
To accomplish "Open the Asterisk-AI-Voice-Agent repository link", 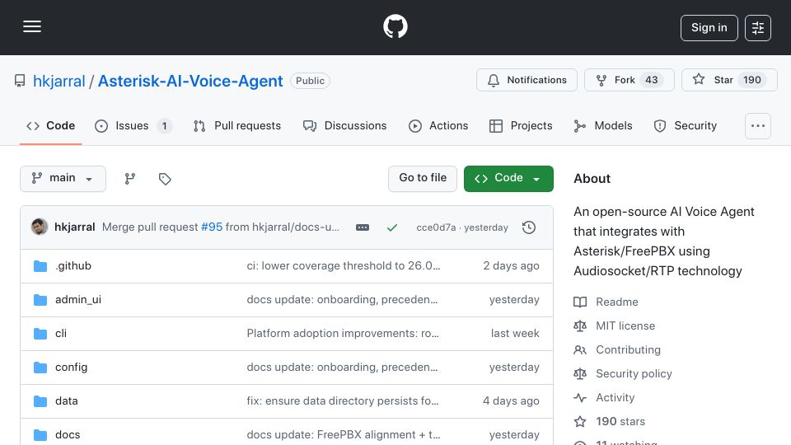I will (190, 81).
